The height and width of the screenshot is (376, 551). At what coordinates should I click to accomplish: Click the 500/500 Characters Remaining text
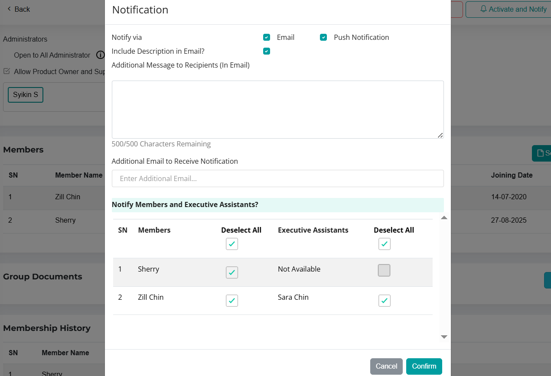point(161,144)
